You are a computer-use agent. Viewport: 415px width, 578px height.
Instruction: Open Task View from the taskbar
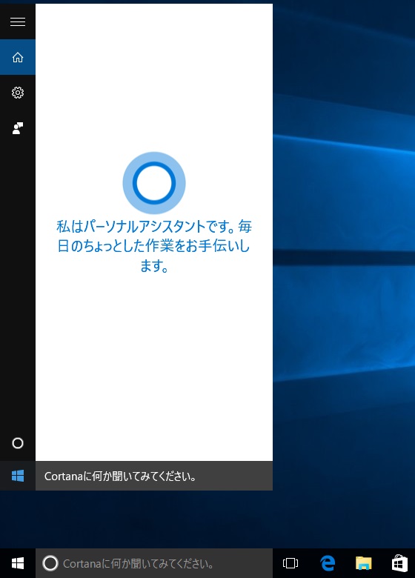pyautogui.click(x=290, y=563)
